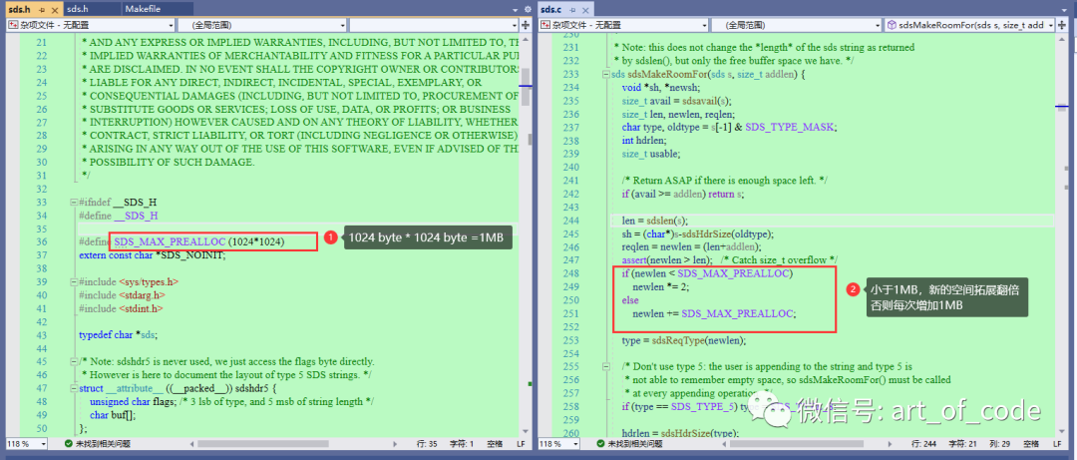Click the split editor plus icon in sds.h pane
The image size is (1077, 460).
click(526, 24)
